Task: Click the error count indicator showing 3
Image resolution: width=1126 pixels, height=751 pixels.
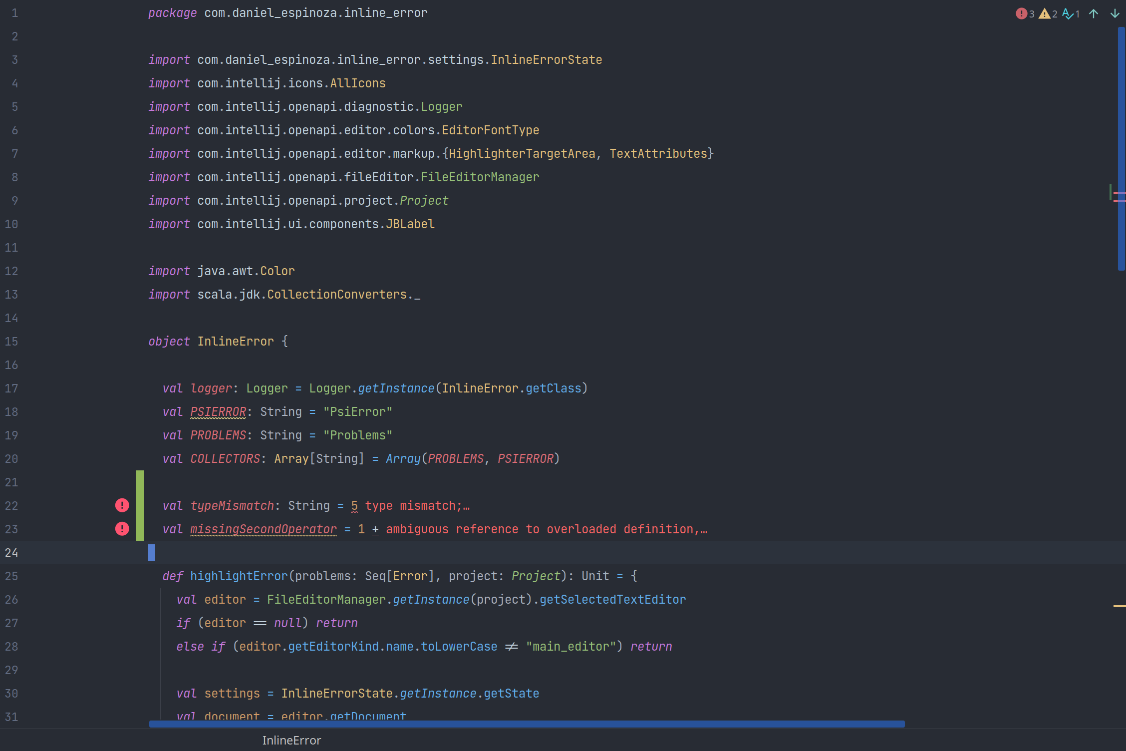Action: (1025, 13)
